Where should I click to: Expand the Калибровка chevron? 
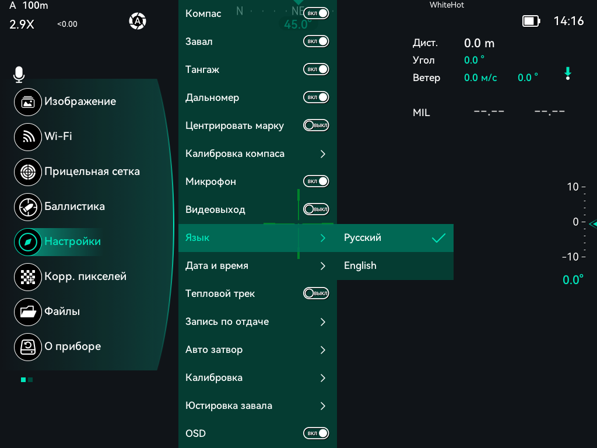[323, 378]
